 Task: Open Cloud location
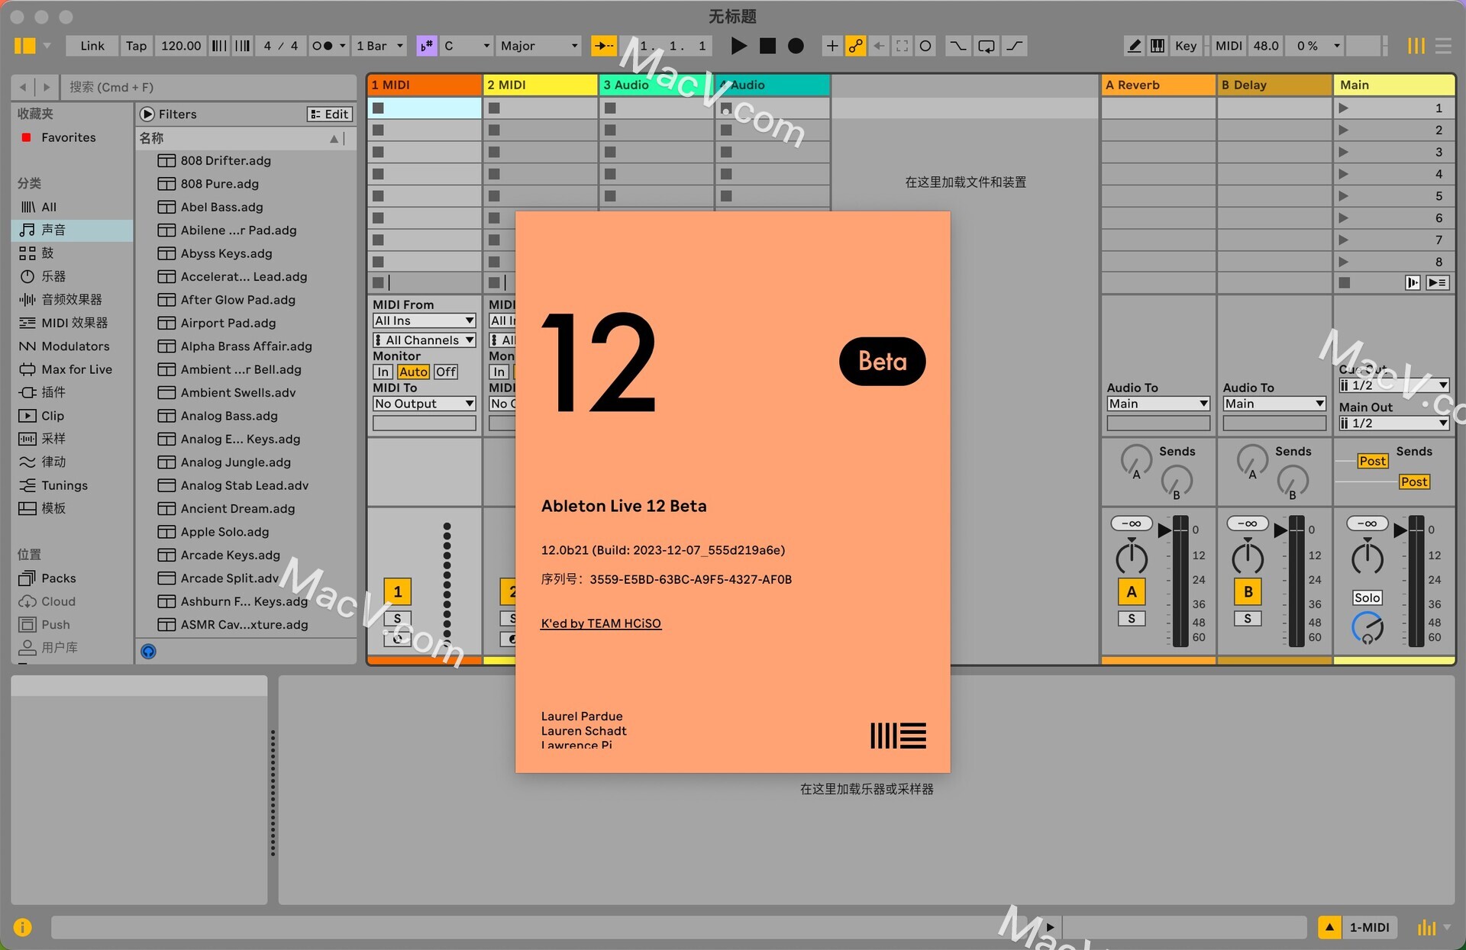pyautogui.click(x=73, y=601)
